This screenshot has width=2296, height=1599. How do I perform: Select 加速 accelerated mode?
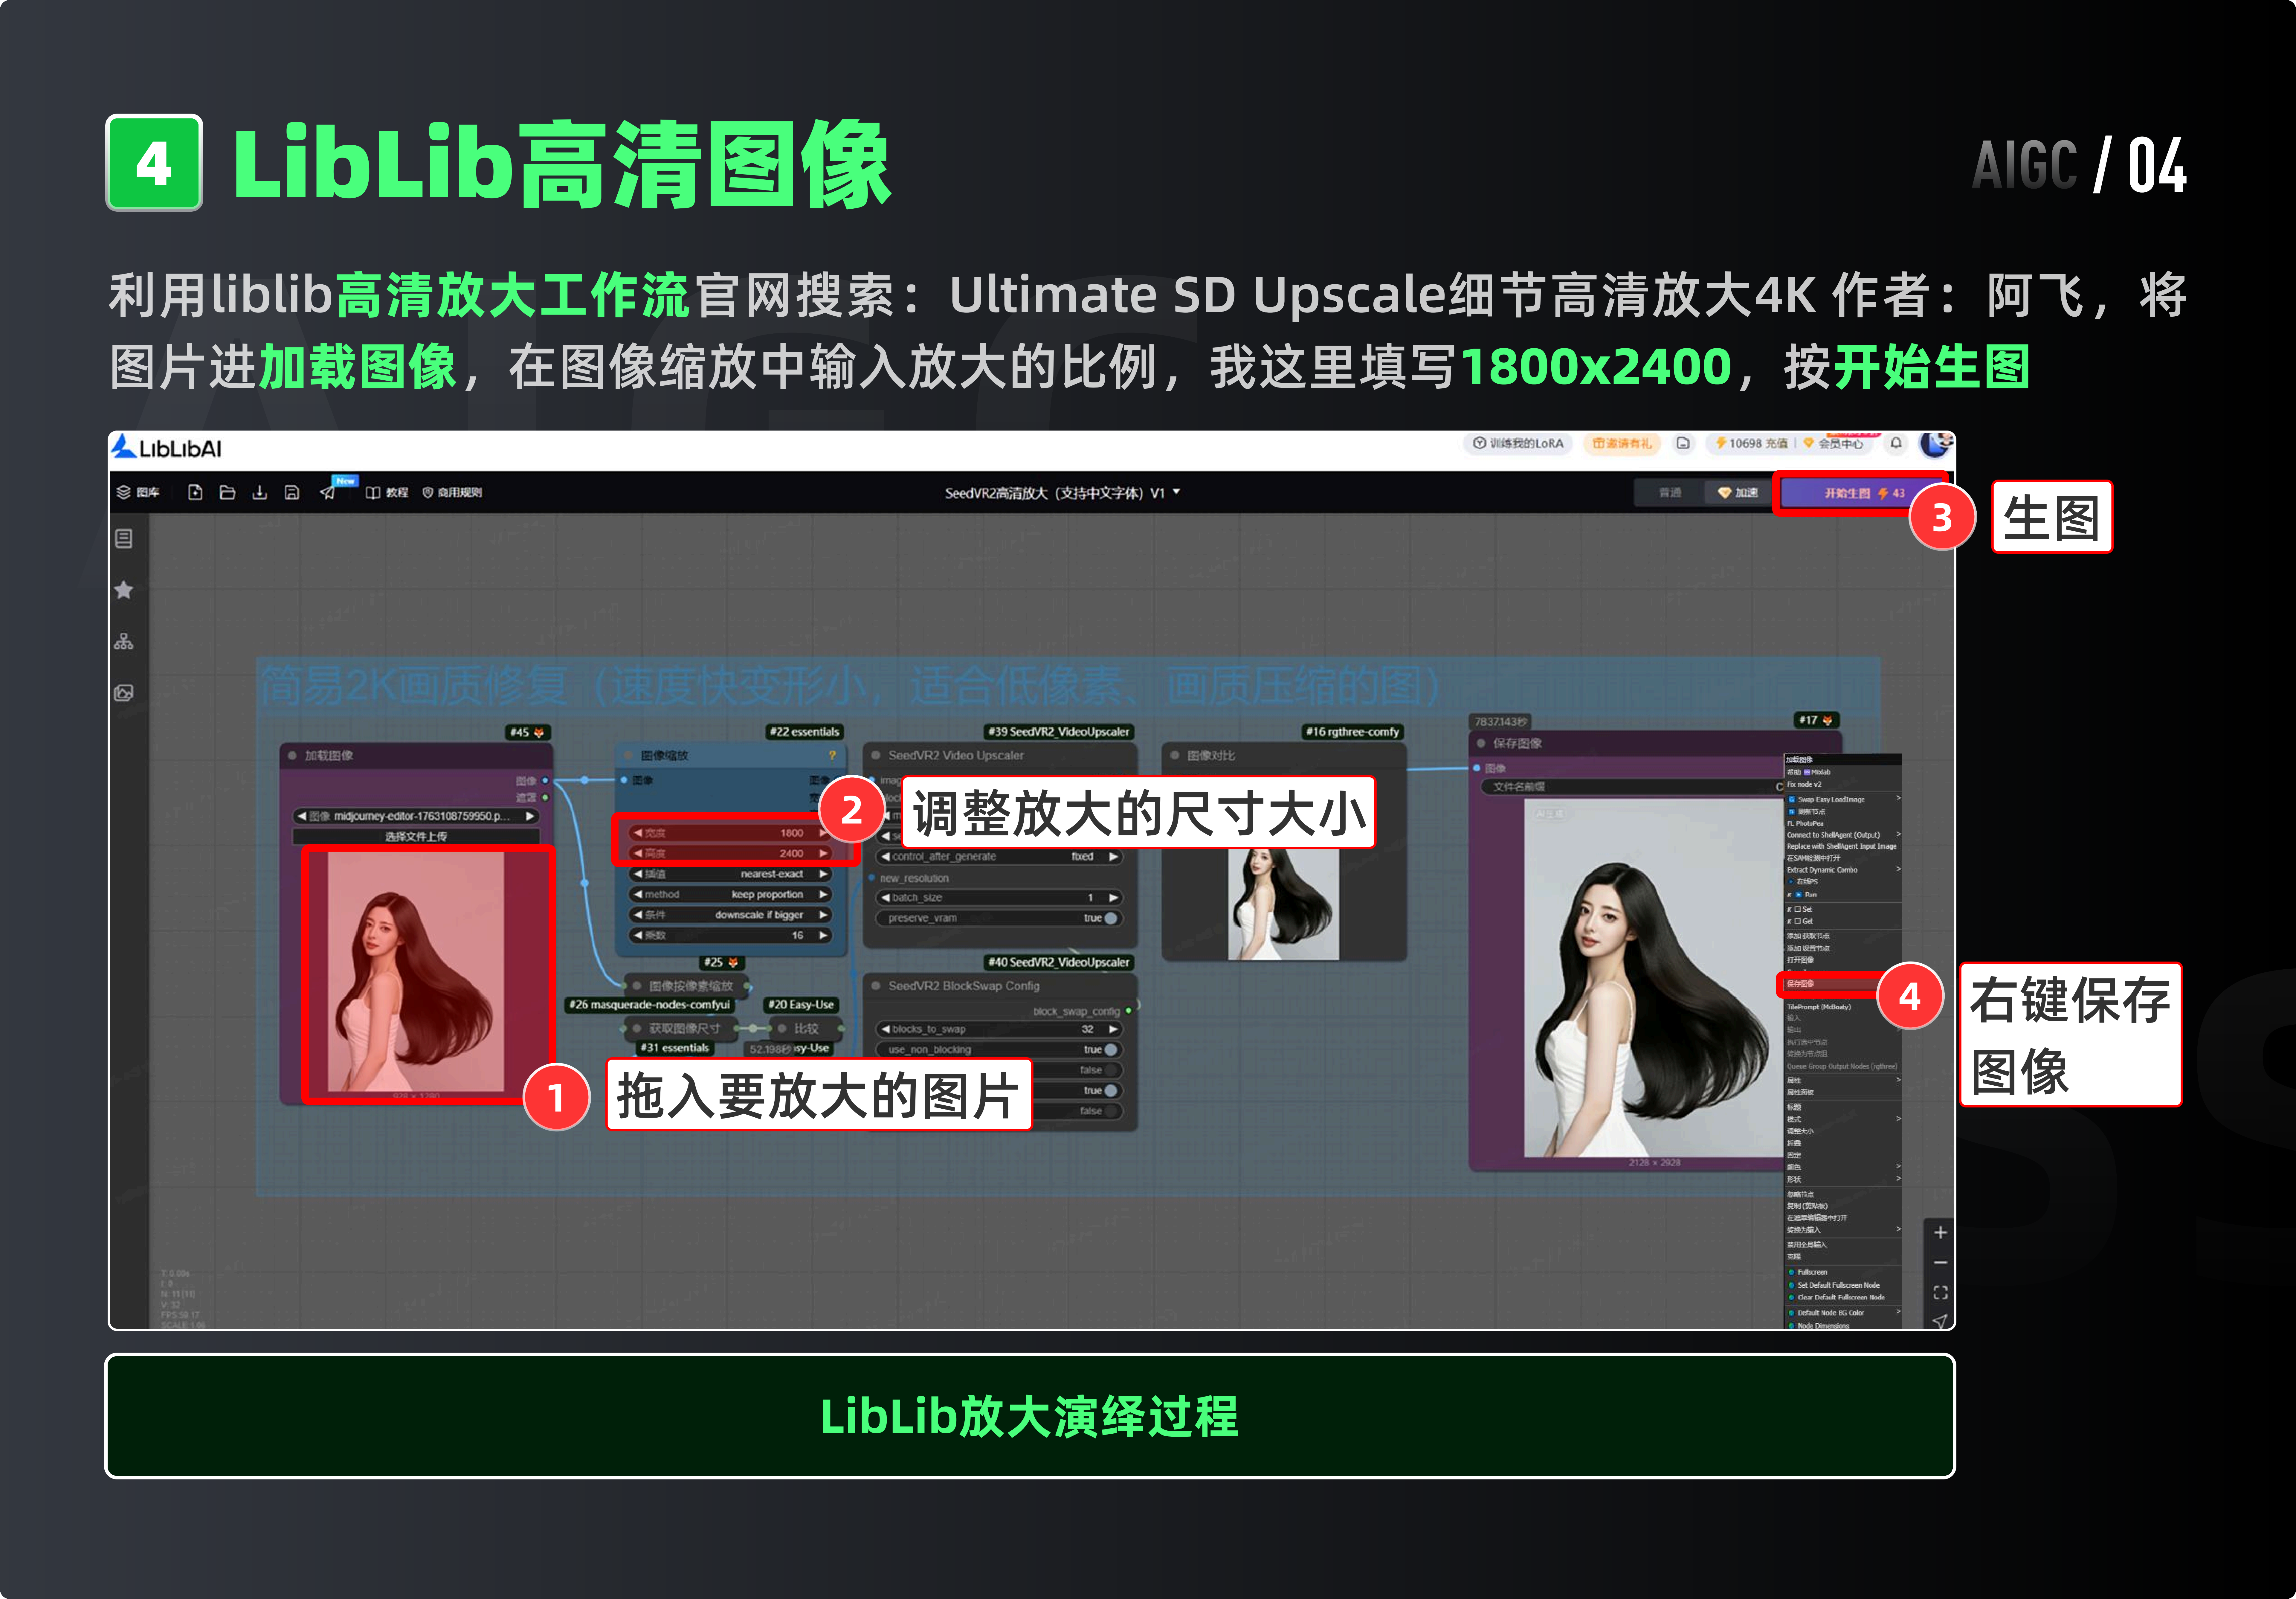pos(1738,492)
